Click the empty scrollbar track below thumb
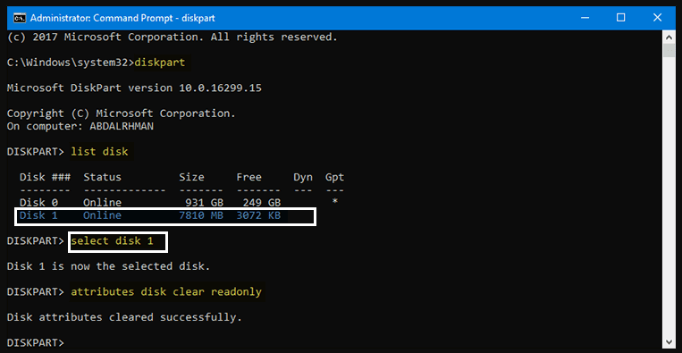Viewport: 682px width, 353px height. point(669,196)
